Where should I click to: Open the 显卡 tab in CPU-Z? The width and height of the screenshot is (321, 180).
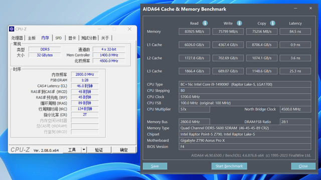click(72, 38)
